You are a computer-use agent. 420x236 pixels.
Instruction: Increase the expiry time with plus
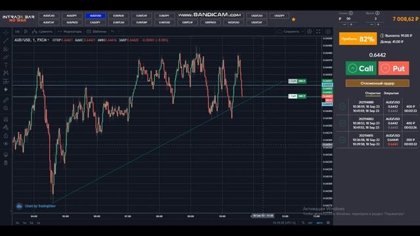(378, 24)
